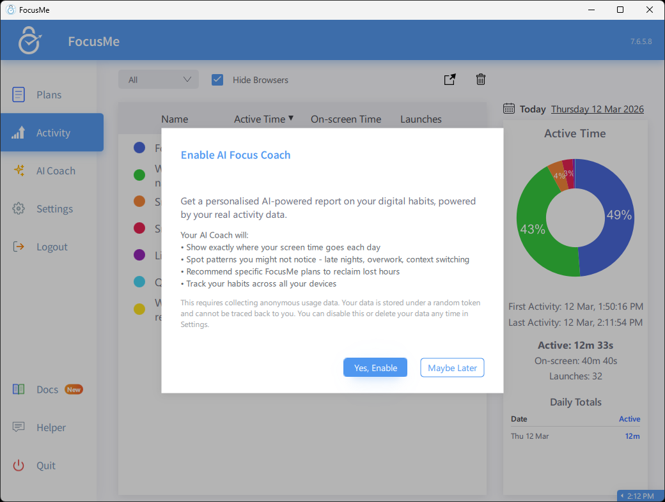Click the blue color dot in list

click(x=139, y=148)
